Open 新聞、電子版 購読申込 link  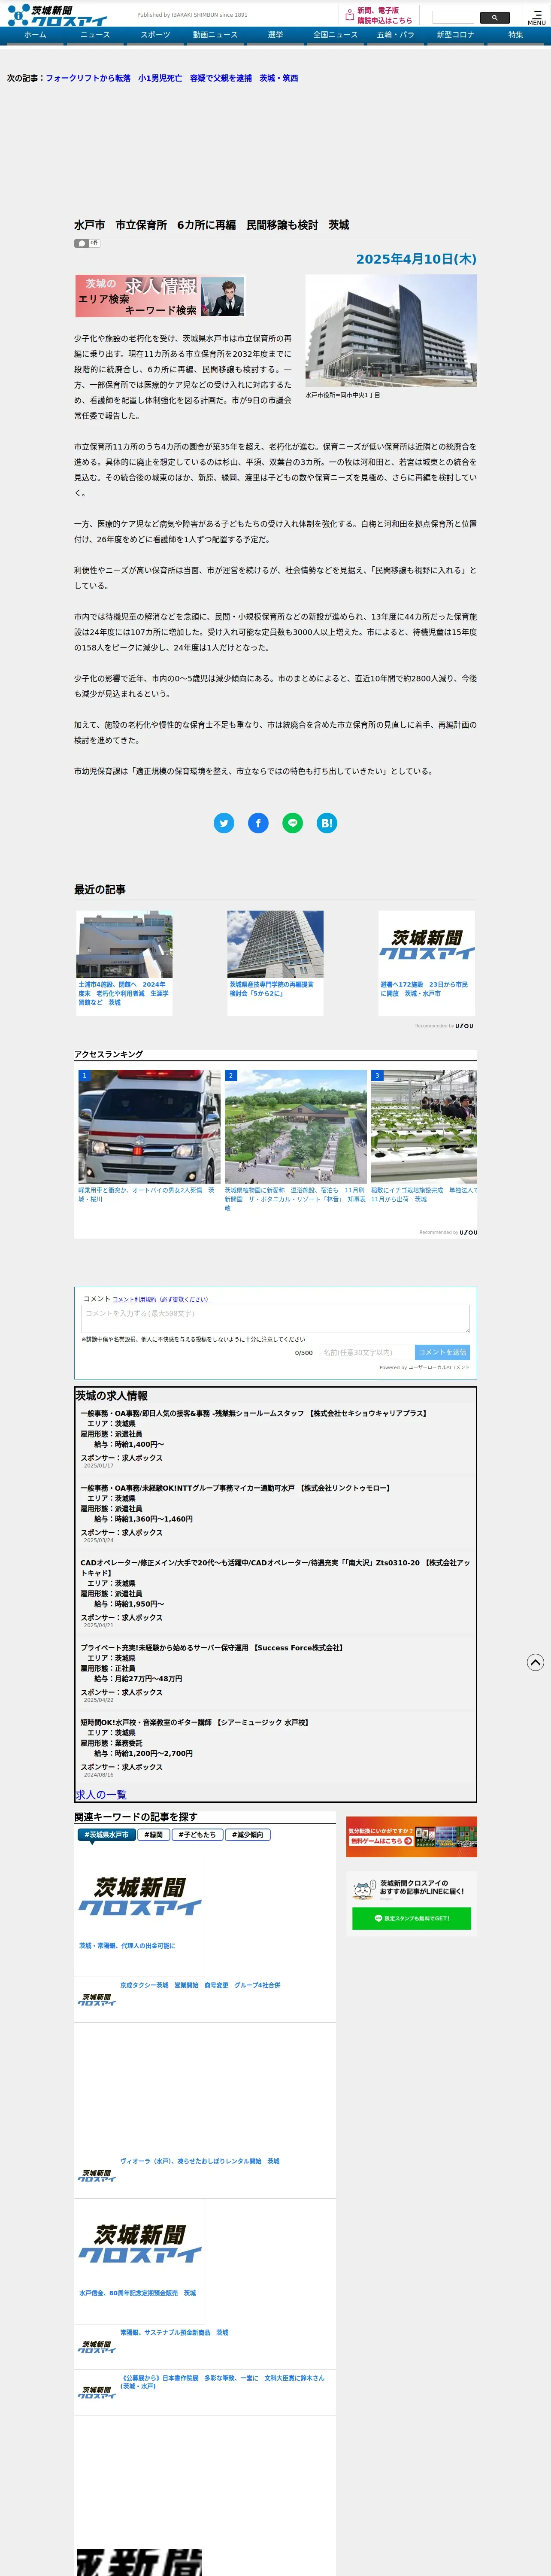click(x=384, y=15)
